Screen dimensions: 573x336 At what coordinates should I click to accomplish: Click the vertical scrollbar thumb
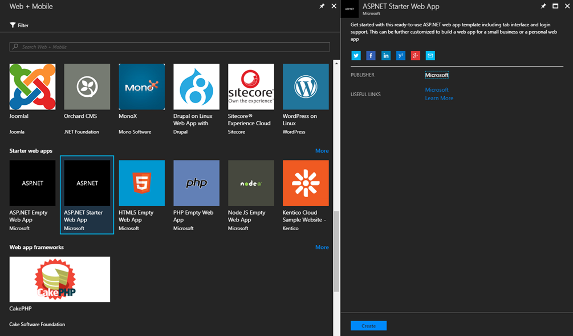pyautogui.click(x=336, y=251)
